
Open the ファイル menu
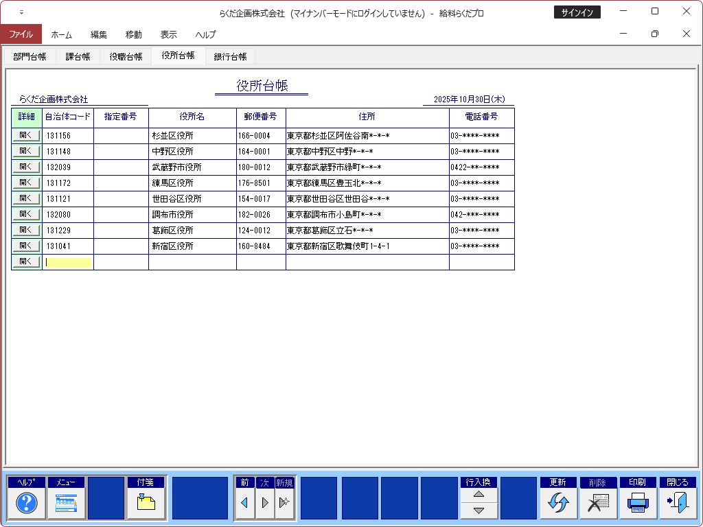21,34
